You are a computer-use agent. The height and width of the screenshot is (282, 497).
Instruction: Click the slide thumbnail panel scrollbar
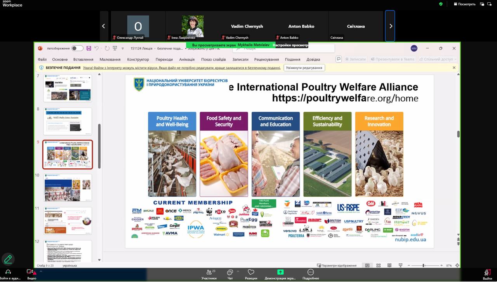point(99,146)
